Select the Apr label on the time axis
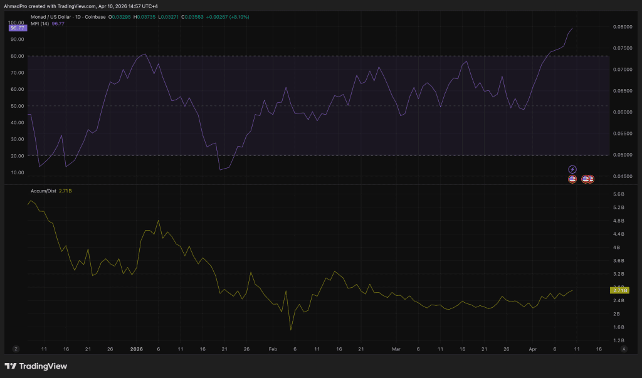The width and height of the screenshot is (642, 378). click(x=532, y=349)
